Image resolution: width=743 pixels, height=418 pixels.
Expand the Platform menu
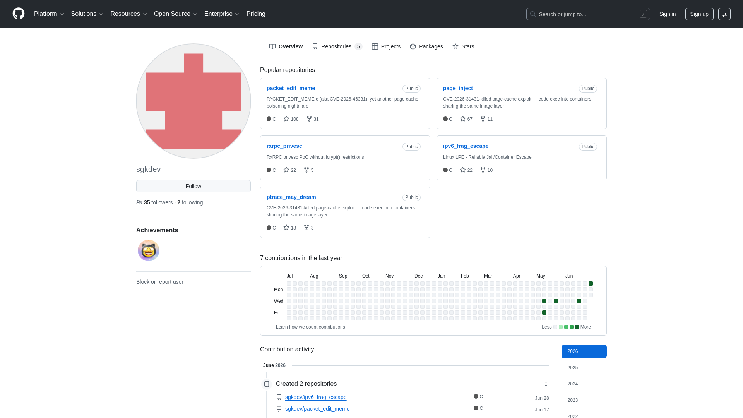(49, 14)
